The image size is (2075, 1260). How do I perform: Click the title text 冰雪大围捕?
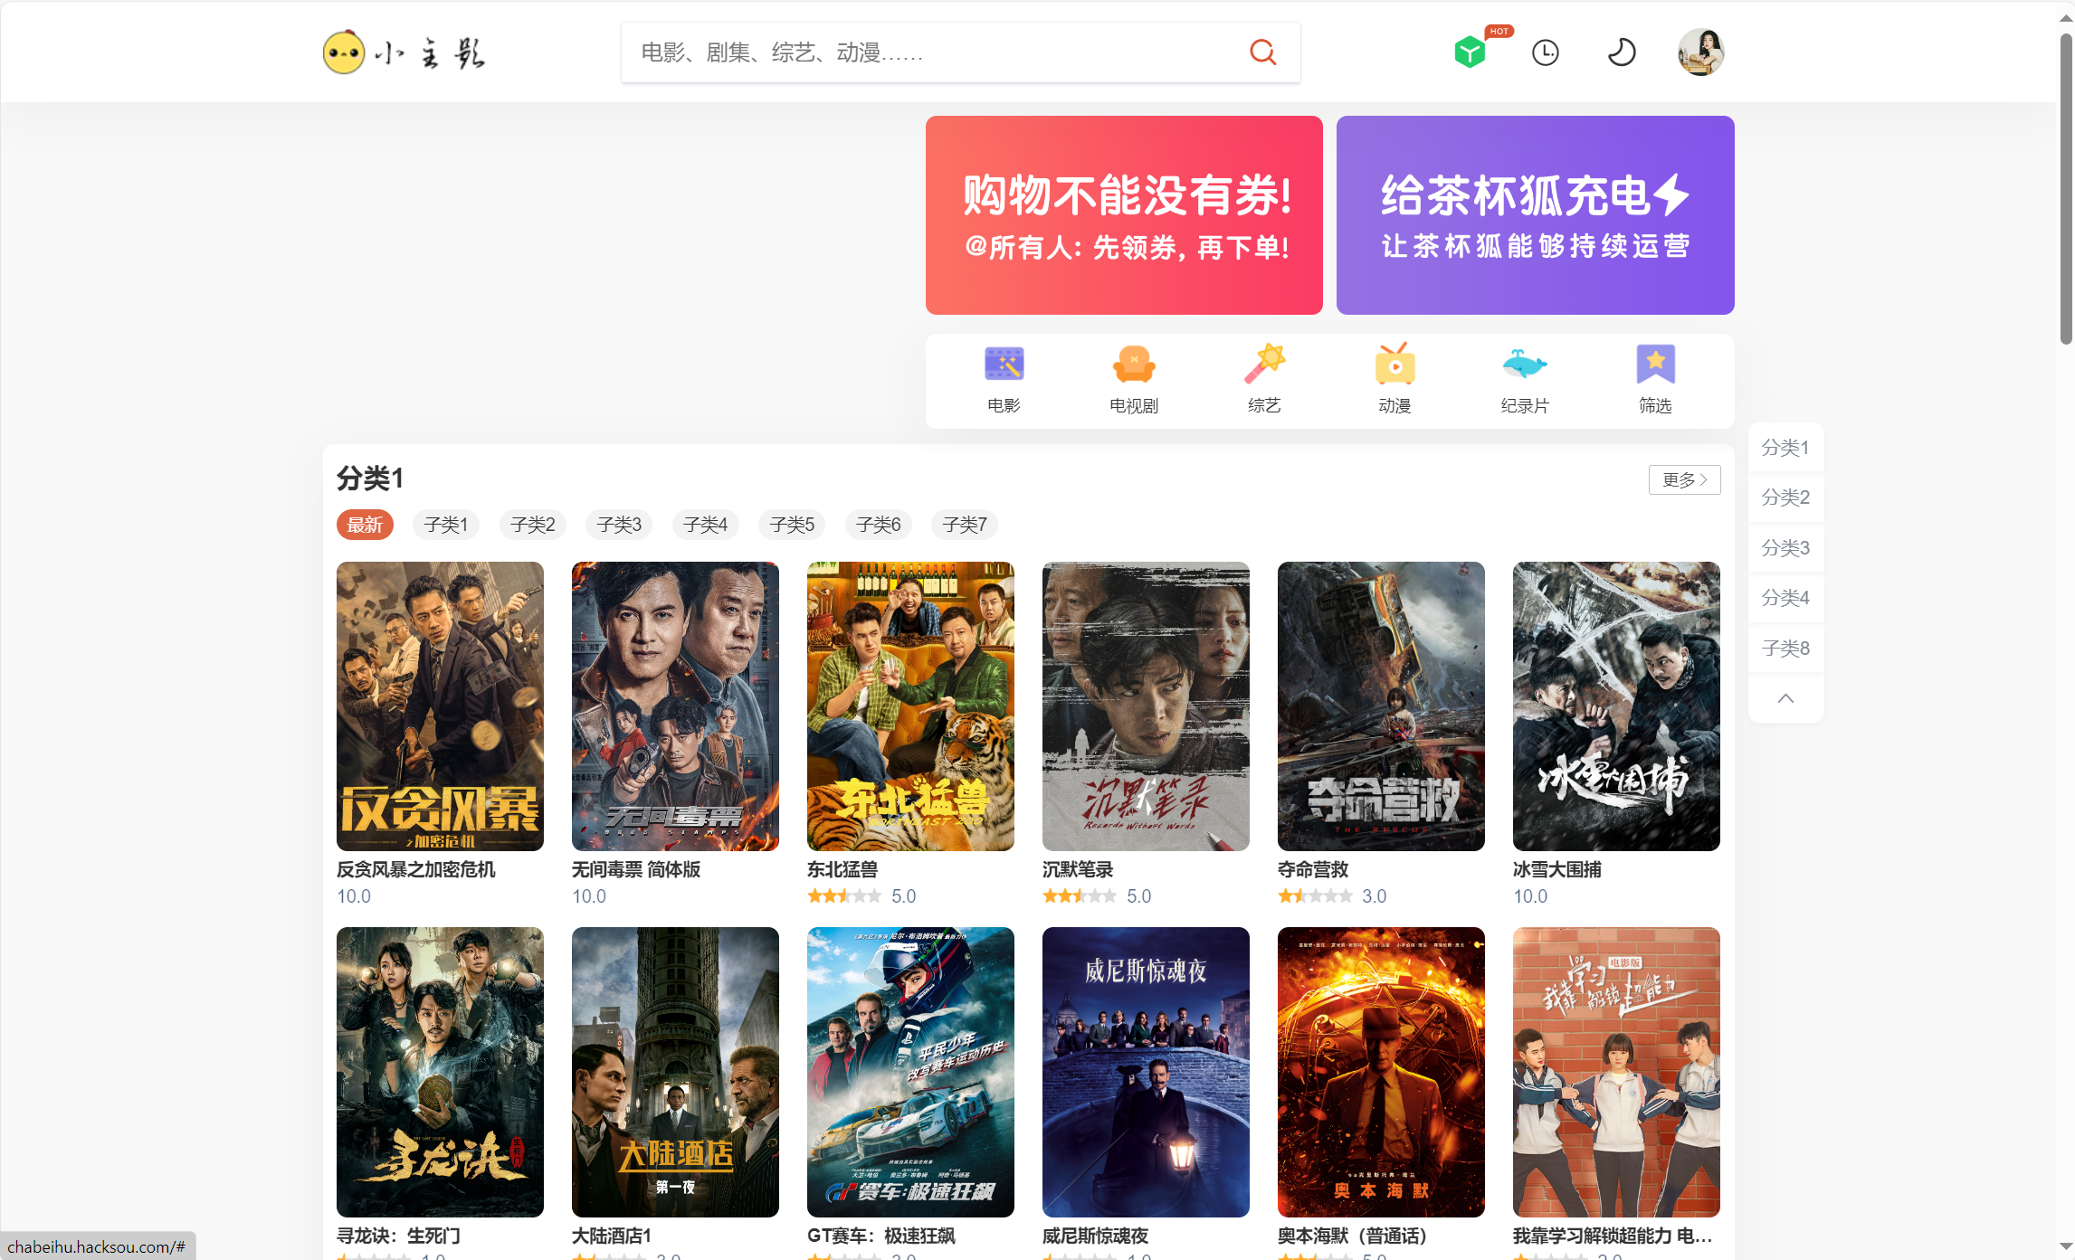coord(1557,869)
